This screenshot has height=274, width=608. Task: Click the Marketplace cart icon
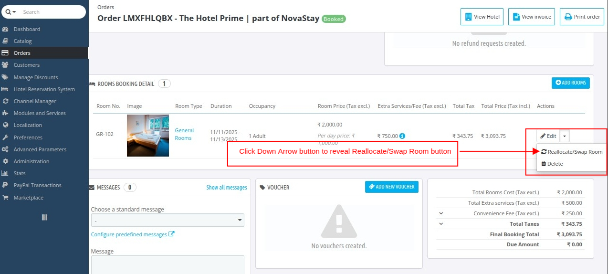pos(5,198)
